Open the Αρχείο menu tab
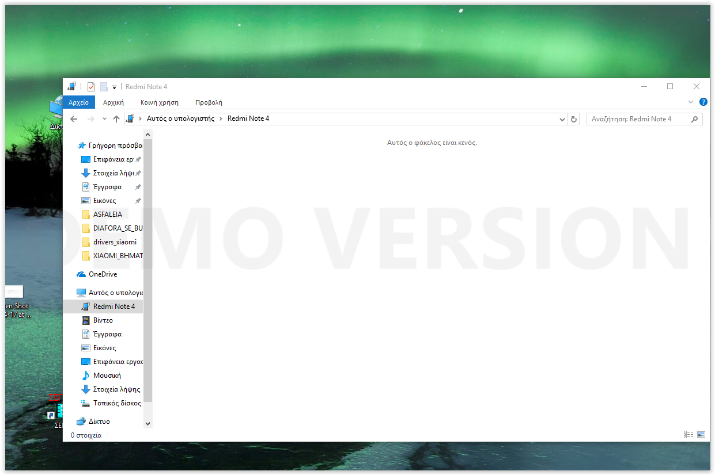Viewport: 715px width, 475px height. coord(78,102)
